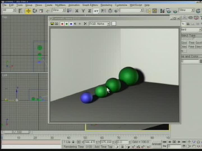The height and width of the screenshot is (151, 202).
Task: Click the Z coordinate input field
Action: pyautogui.click(x=123, y=142)
